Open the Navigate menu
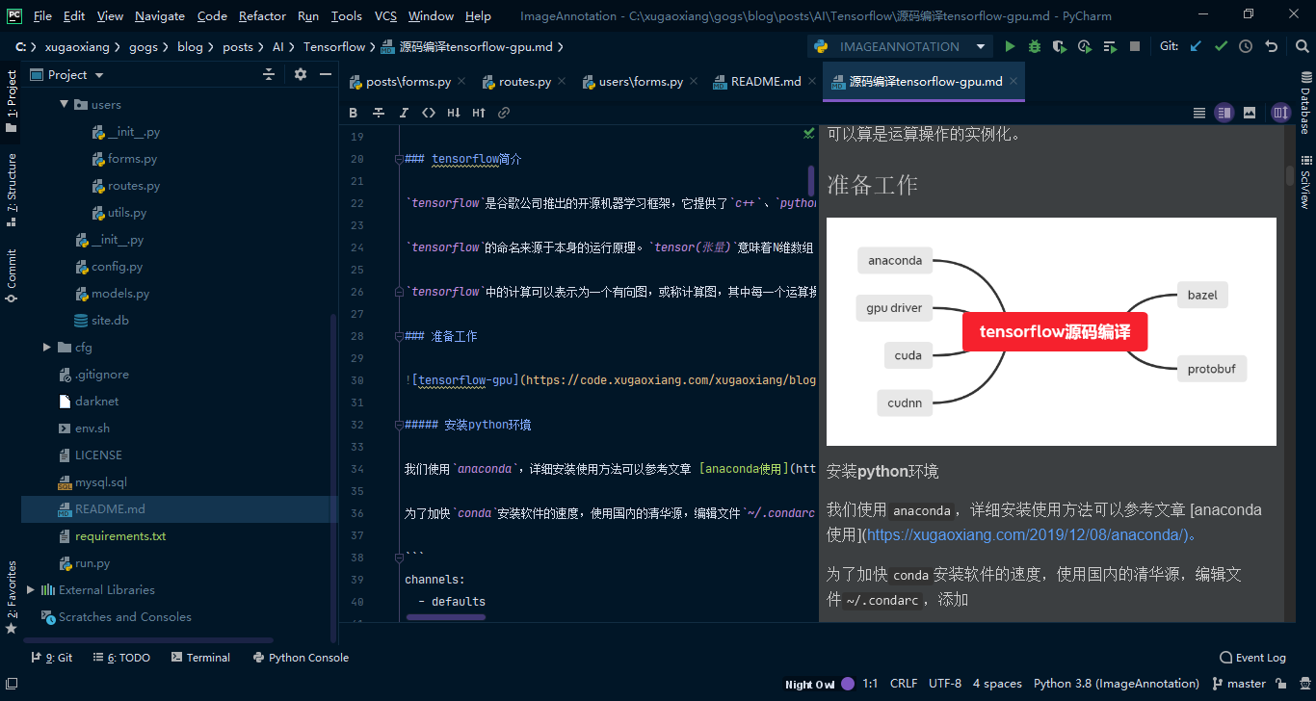This screenshot has width=1316, height=701. [x=160, y=15]
